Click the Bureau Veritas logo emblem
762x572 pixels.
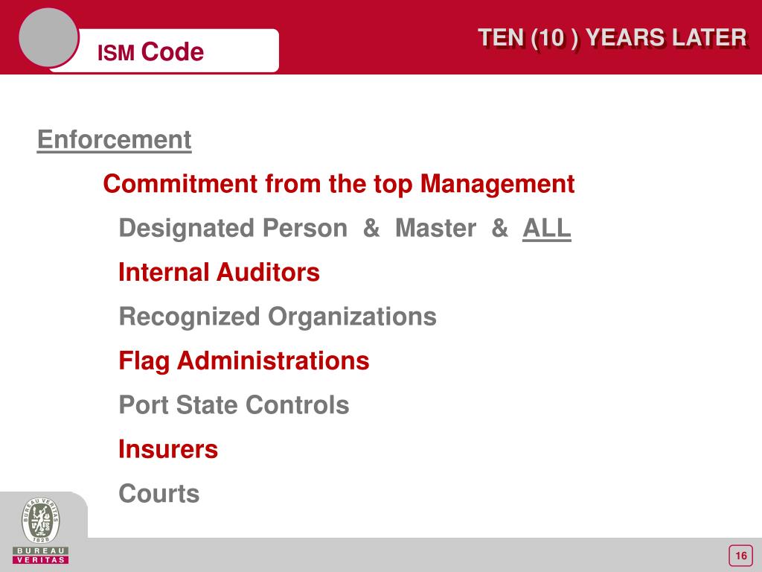pyautogui.click(x=41, y=520)
